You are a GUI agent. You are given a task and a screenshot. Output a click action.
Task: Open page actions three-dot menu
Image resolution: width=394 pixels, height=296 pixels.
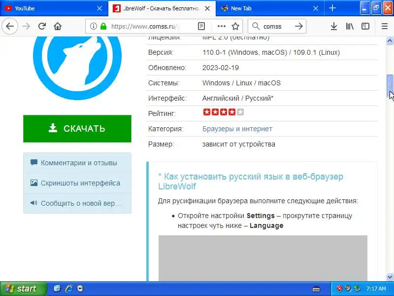221,26
